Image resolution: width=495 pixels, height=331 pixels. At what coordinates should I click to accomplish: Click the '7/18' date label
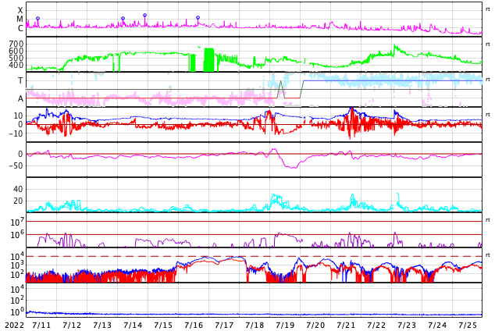point(255,326)
